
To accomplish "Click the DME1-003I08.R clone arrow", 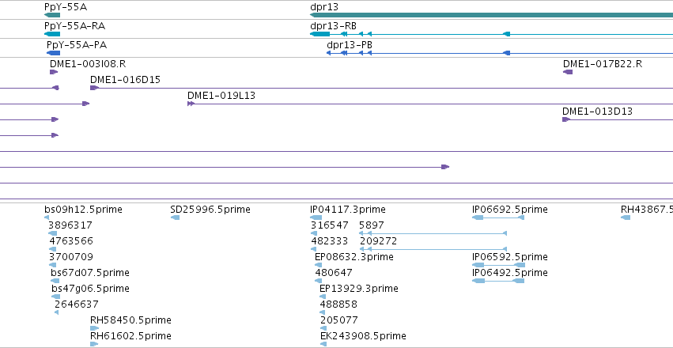I will 54,72.
